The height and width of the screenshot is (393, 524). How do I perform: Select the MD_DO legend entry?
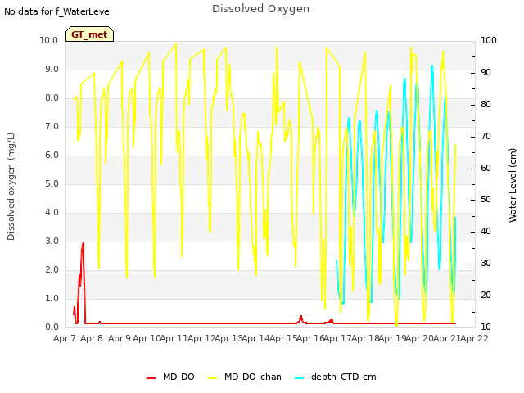pyautogui.click(x=170, y=377)
